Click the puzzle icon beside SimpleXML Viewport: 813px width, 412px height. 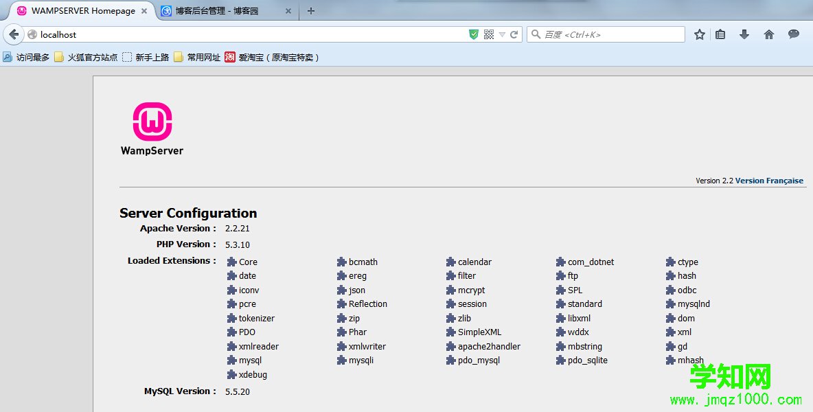pyautogui.click(x=451, y=332)
